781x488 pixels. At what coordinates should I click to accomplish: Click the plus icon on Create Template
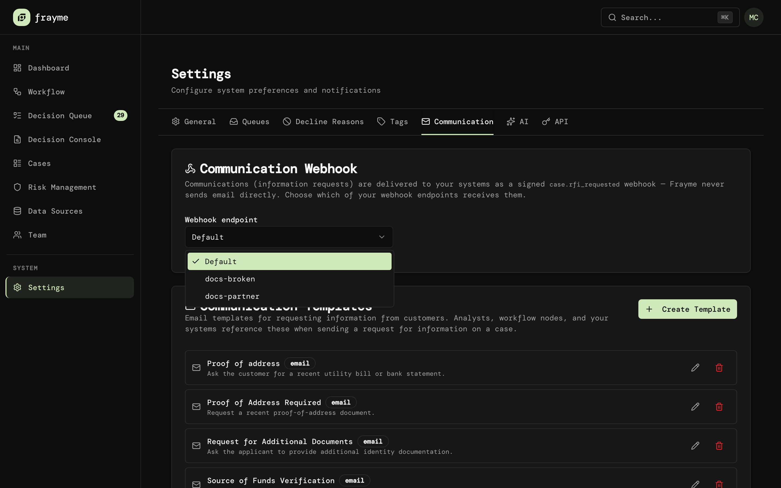(x=649, y=309)
